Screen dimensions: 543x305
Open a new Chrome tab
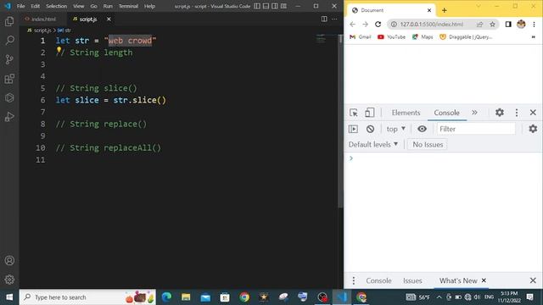coord(445,10)
